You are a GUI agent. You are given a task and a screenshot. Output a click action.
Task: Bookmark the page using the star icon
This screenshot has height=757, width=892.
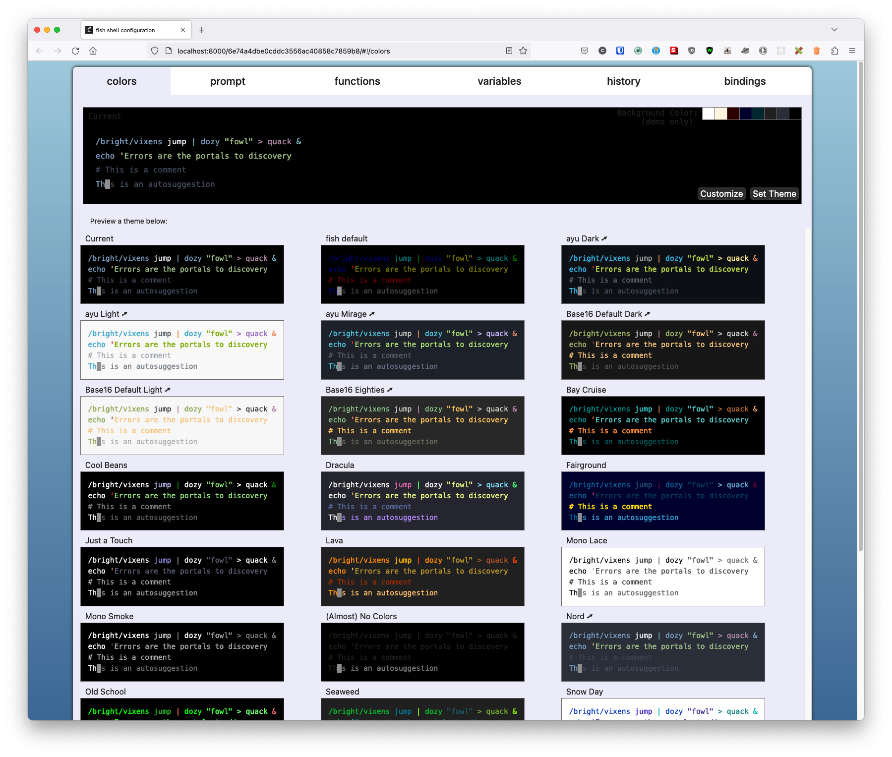[x=523, y=51]
